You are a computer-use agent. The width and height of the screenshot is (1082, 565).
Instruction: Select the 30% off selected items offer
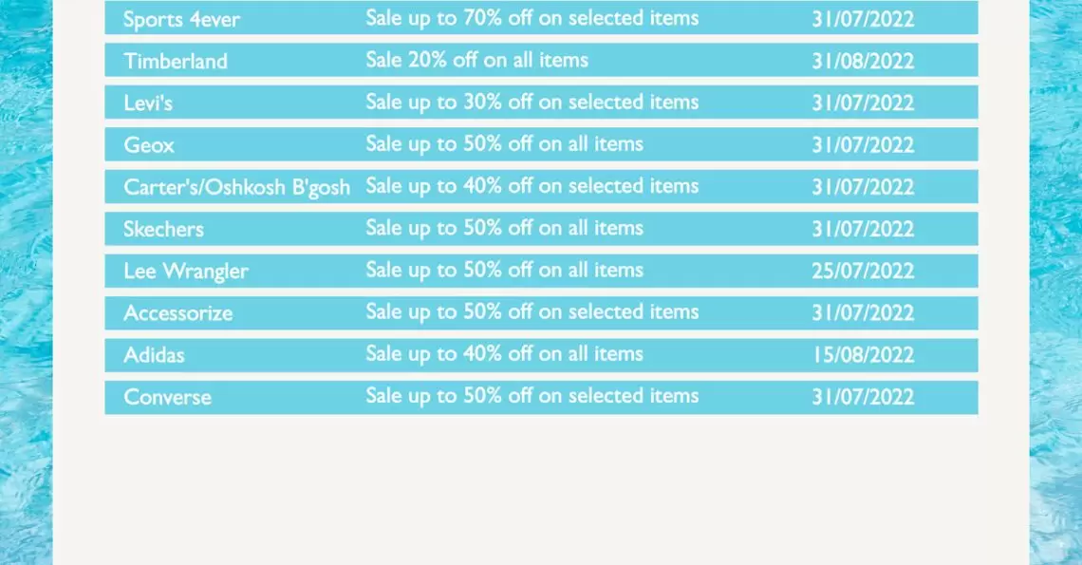(532, 103)
